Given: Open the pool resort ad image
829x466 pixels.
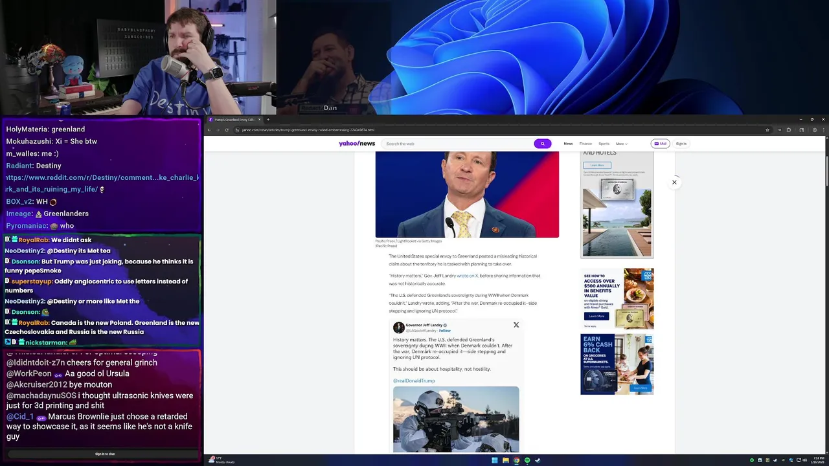Looking at the screenshot, I should click(x=617, y=217).
